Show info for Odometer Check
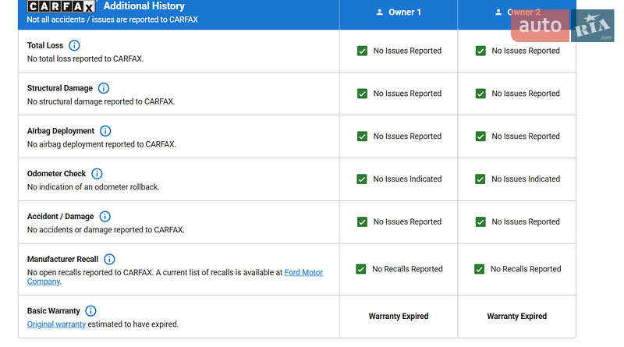Screen dimensions: 624x347 pyautogui.click(x=97, y=174)
